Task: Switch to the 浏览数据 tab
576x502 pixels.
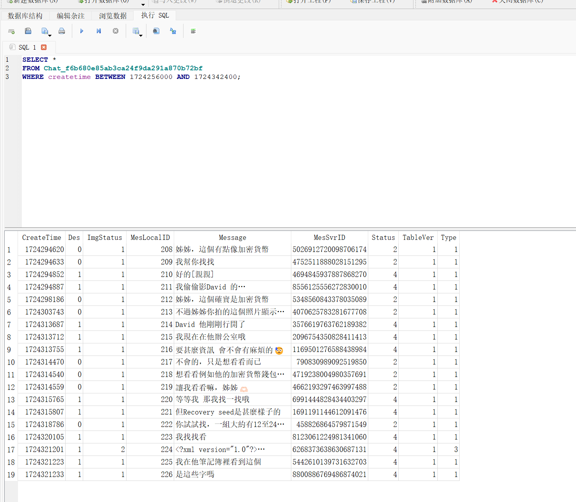Action: [112, 16]
